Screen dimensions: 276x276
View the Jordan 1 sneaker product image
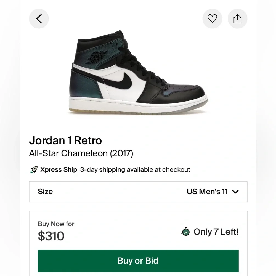pos(138,73)
